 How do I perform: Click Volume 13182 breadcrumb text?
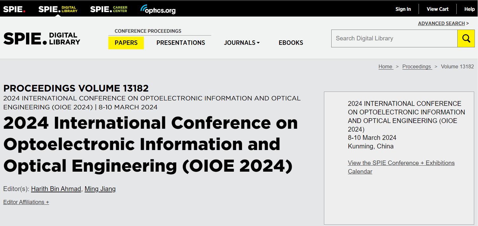point(457,66)
